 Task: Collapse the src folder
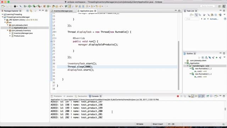click(x=5, y=22)
